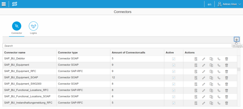Open details view for SAP_BU_Equipment_RFC

196,72
